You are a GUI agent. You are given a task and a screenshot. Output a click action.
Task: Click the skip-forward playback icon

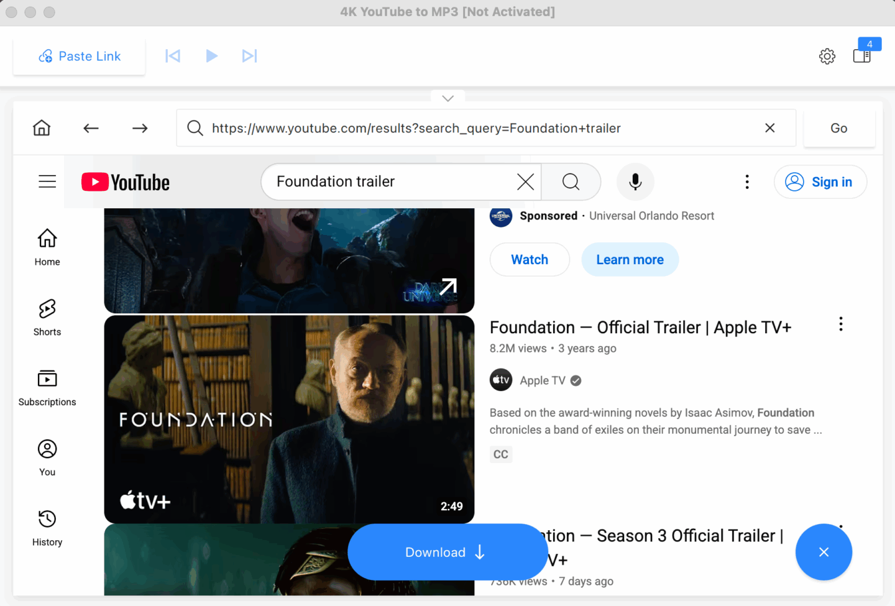pos(250,55)
